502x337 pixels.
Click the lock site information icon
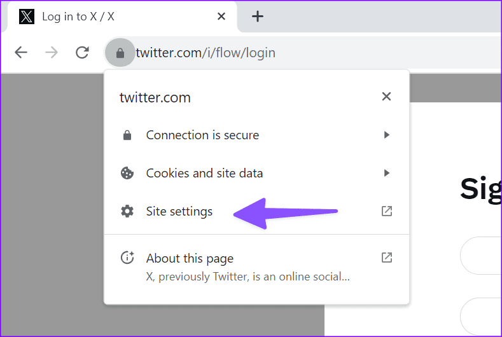[120, 53]
